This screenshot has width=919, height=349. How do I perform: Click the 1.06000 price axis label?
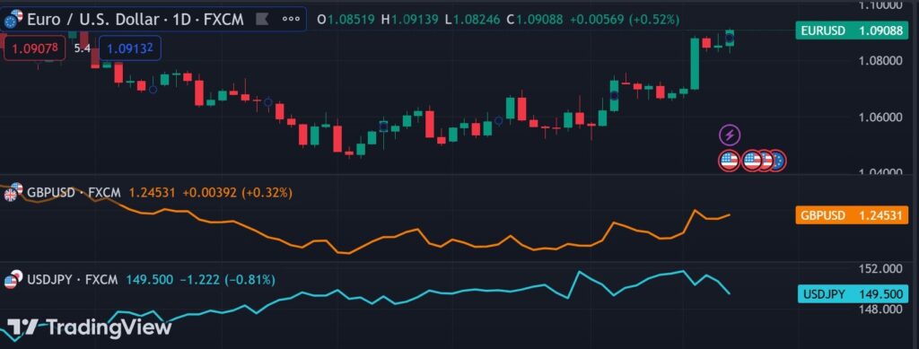(x=880, y=118)
